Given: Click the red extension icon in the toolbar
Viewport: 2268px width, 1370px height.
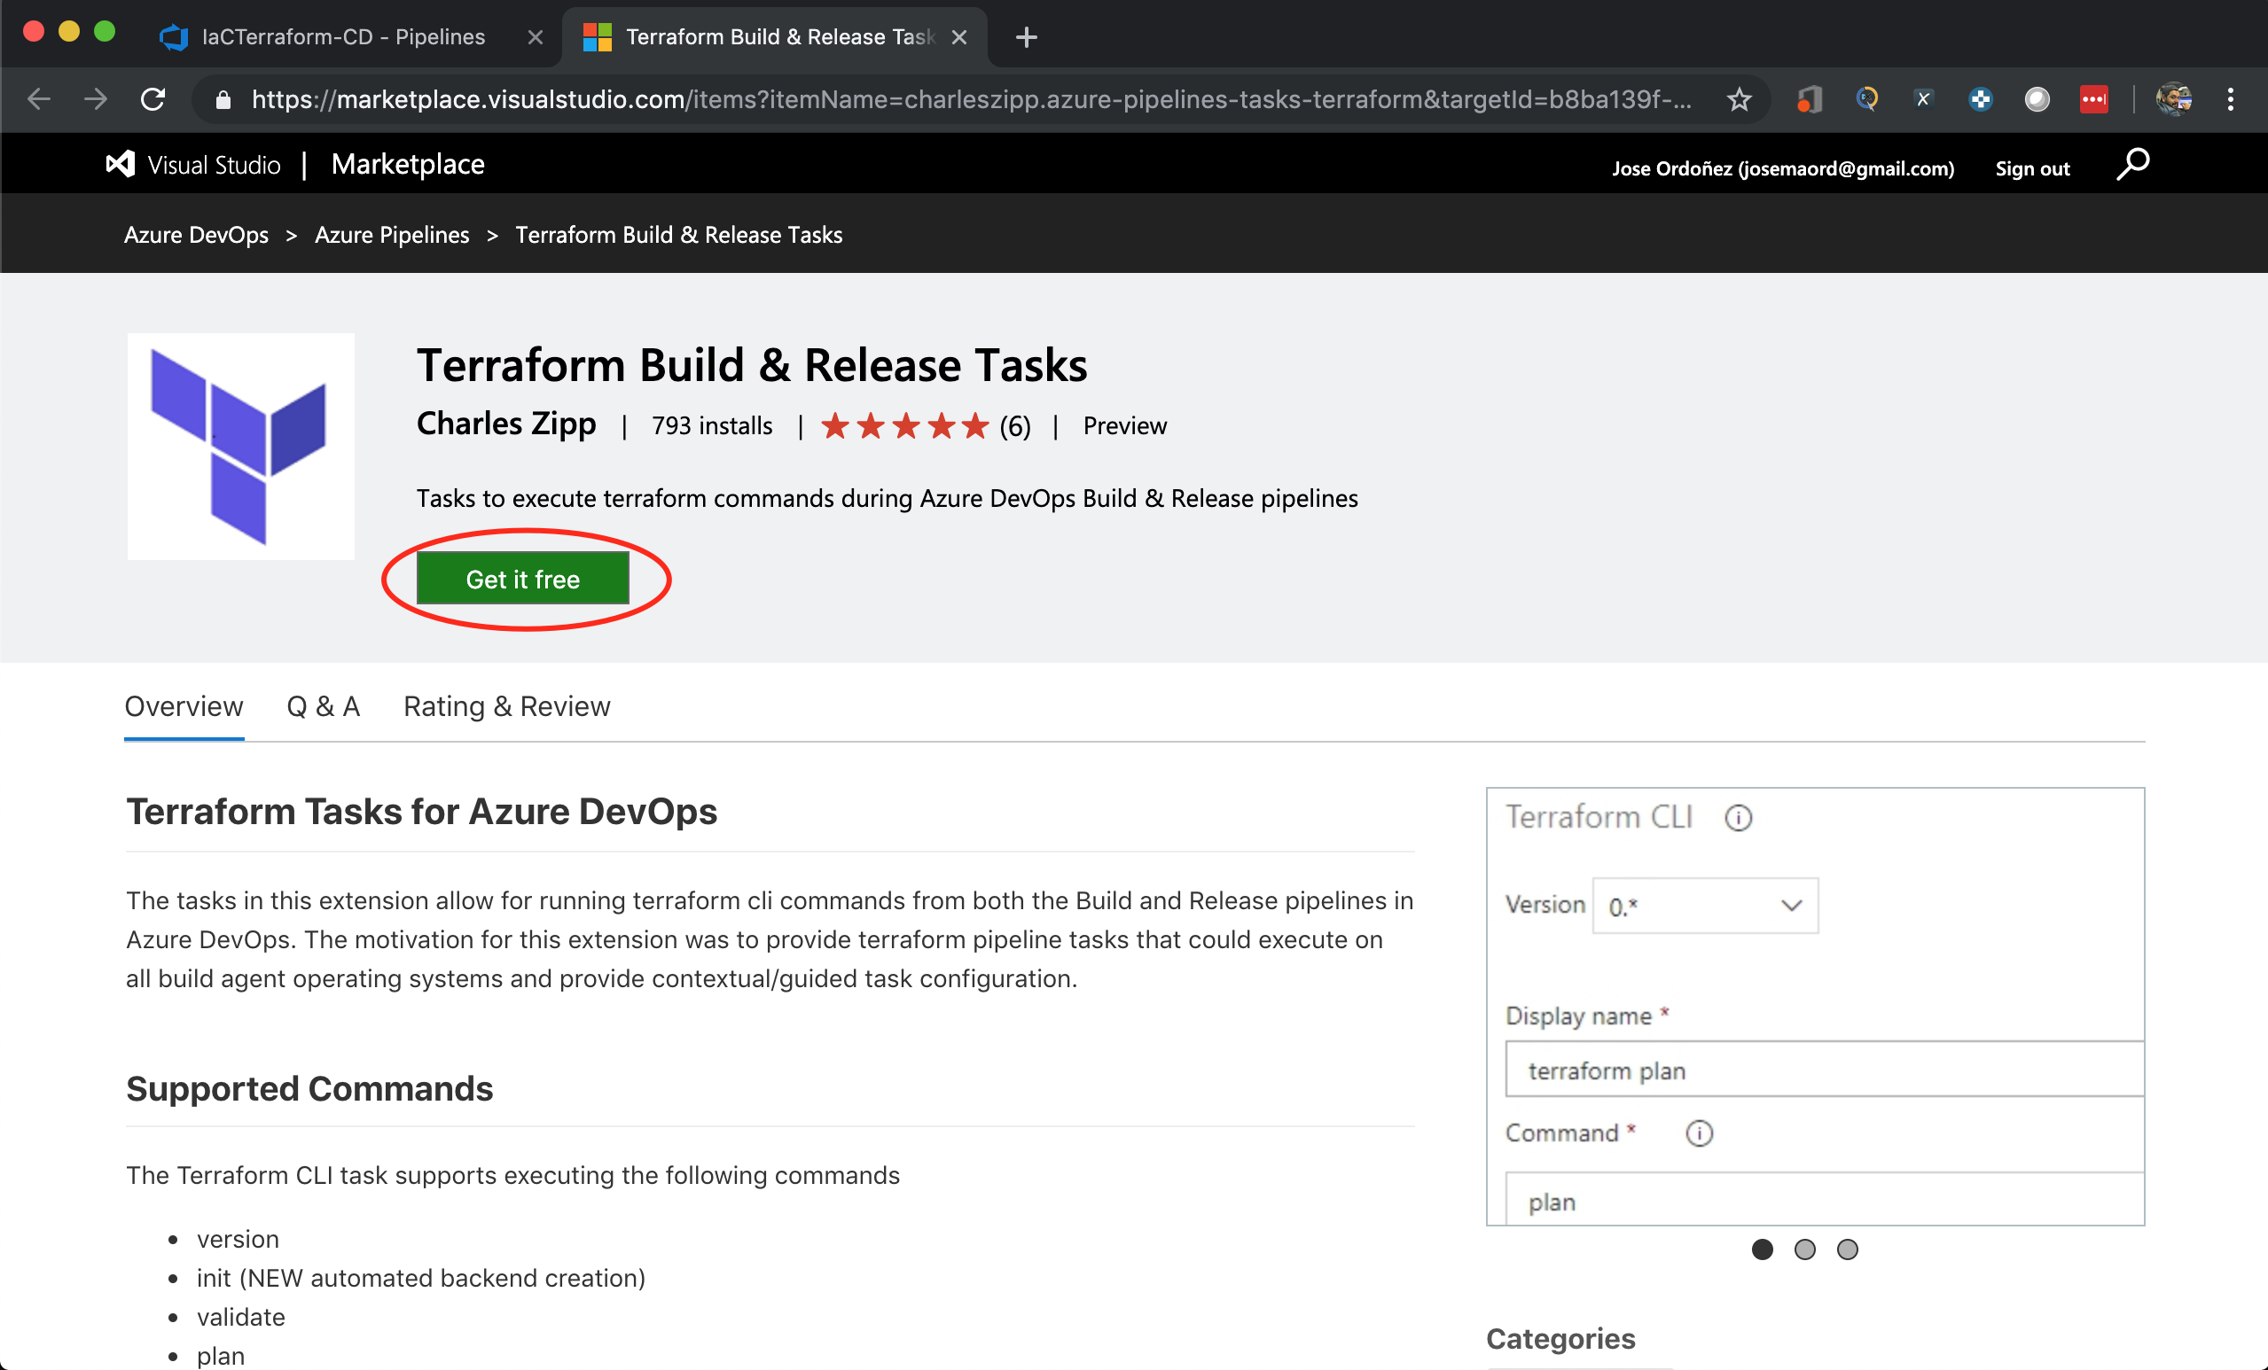Looking at the screenshot, I should 2093,99.
